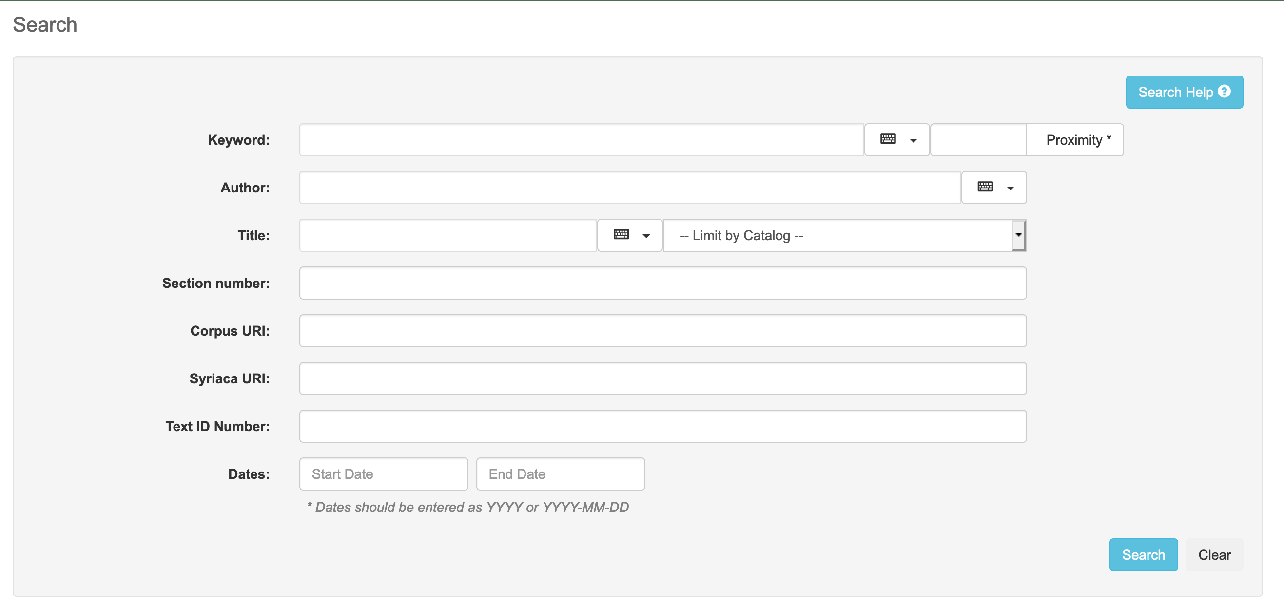
Task: Click the keyboard icon beside Keyword field
Action: point(888,139)
